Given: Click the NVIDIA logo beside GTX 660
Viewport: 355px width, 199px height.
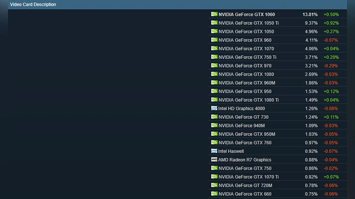Looking at the screenshot, I should (x=214, y=194).
